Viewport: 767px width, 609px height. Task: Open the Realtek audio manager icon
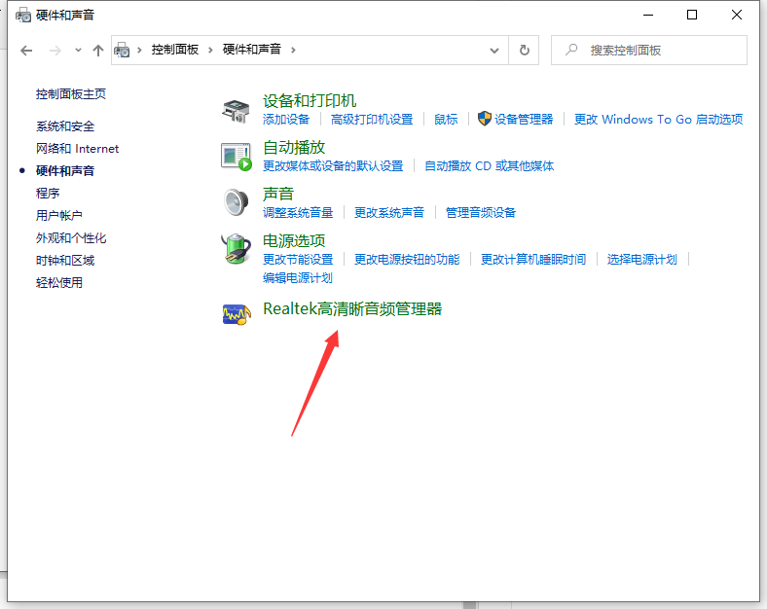pyautogui.click(x=237, y=313)
